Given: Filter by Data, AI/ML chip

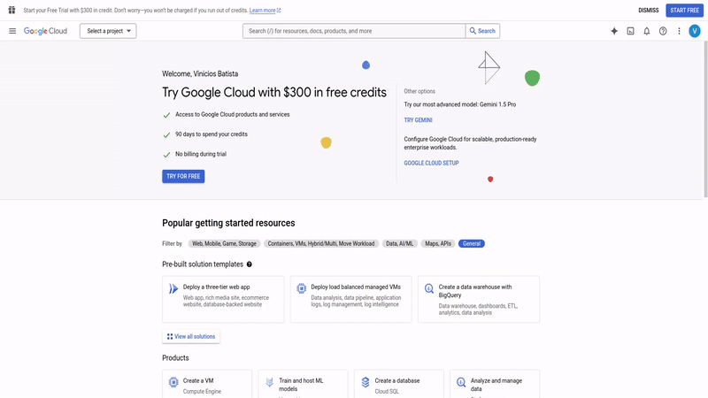Looking at the screenshot, I should click(400, 244).
